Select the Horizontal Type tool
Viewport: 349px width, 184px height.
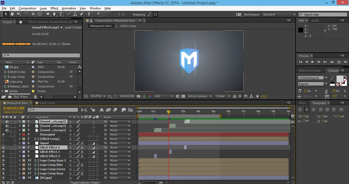coord(61,14)
